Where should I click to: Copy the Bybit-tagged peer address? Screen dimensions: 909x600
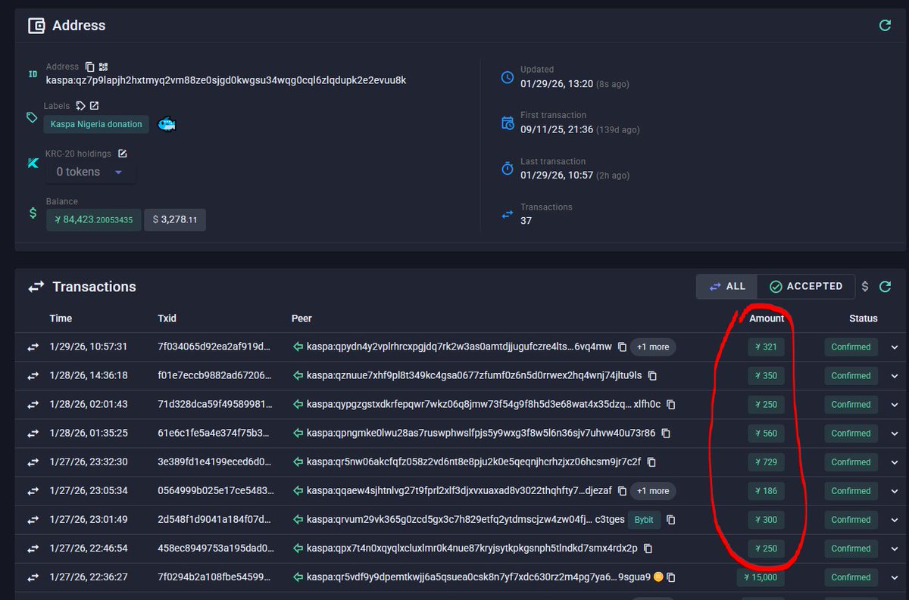[670, 520]
